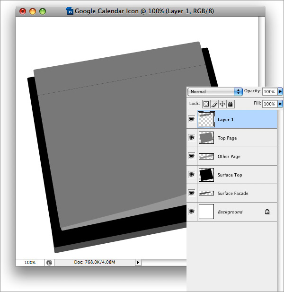Select the layer named Surface Facade
Viewport: 284px width, 292px height.
point(231,193)
